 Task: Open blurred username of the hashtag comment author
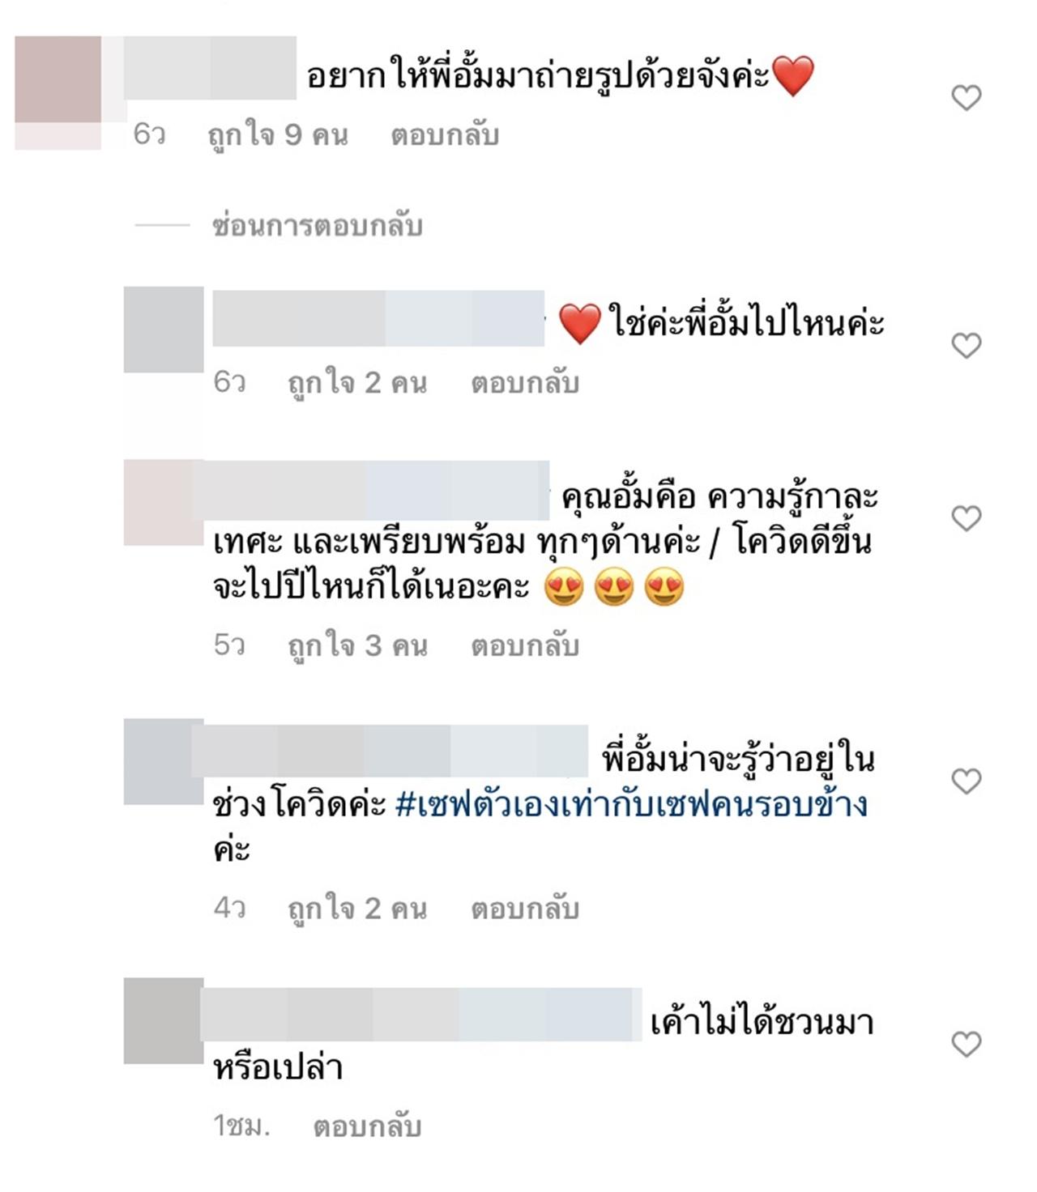390,752
